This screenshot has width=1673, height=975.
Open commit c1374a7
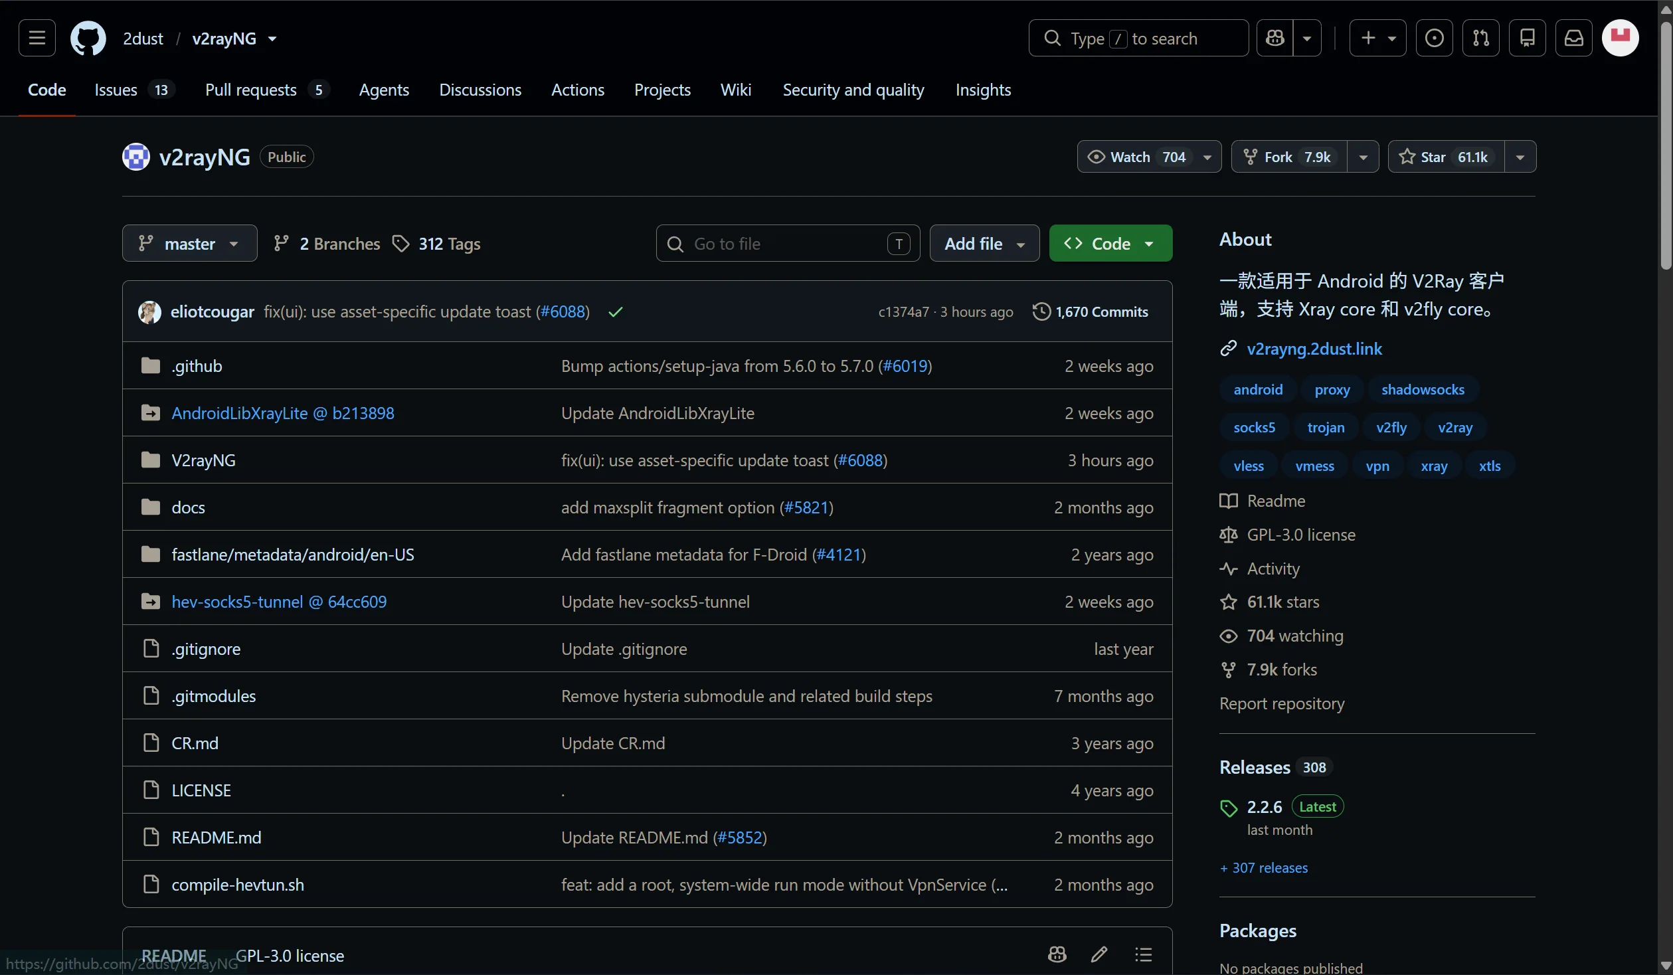coord(903,311)
